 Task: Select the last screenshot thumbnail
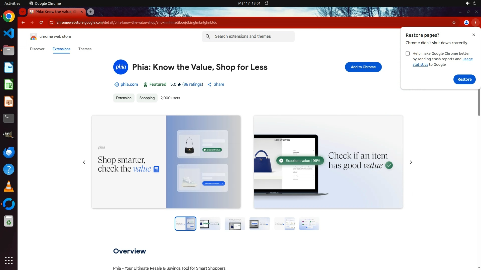pos(309,223)
